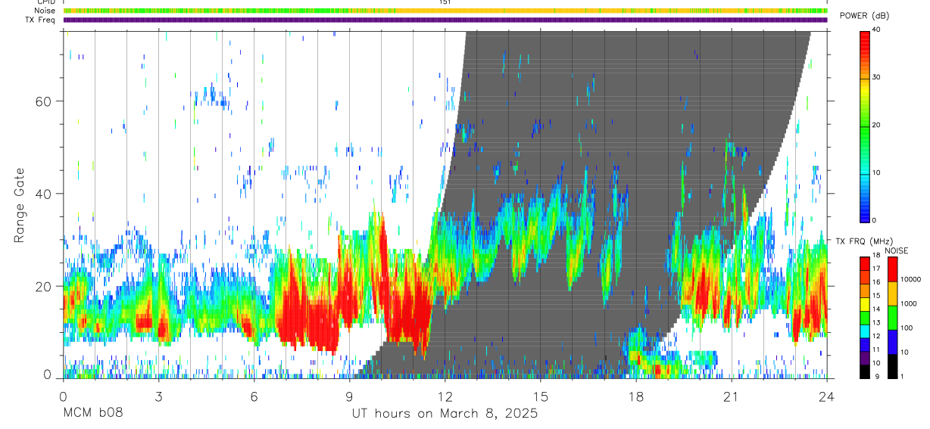Click the 151 CPID value at top
The image size is (930, 429).
(x=445, y=2)
